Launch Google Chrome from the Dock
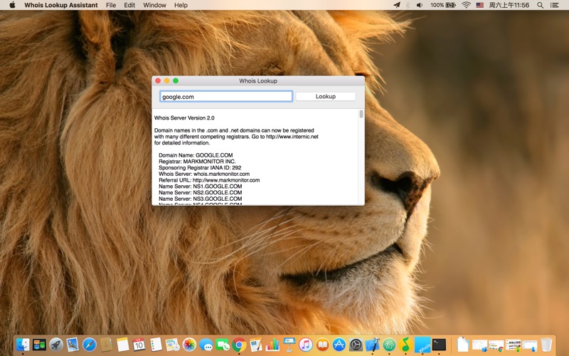The image size is (569, 356). [x=239, y=345]
